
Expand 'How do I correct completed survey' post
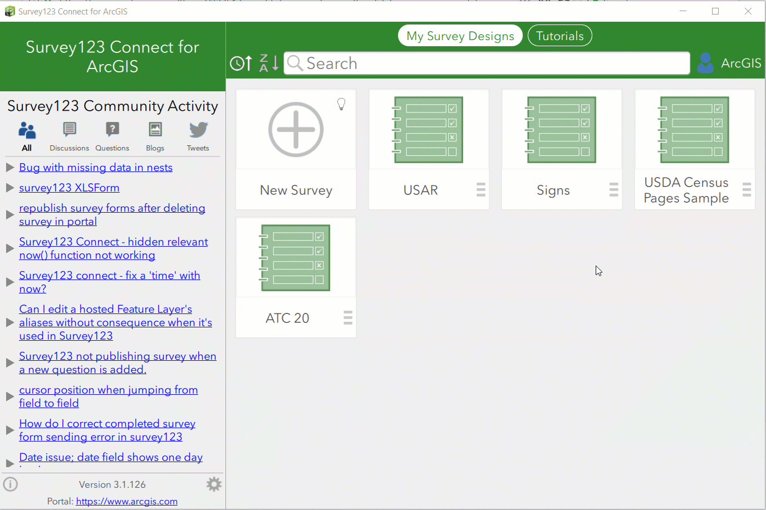coord(9,430)
